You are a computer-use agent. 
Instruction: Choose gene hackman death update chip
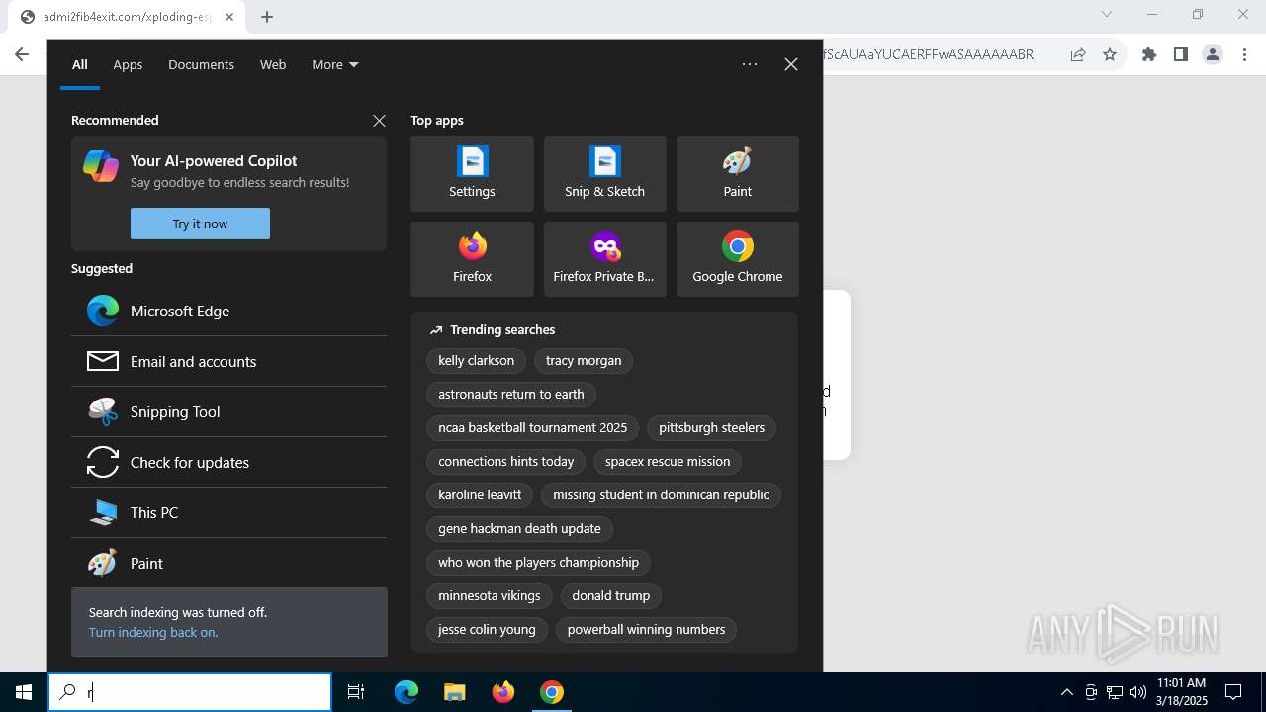(x=519, y=529)
